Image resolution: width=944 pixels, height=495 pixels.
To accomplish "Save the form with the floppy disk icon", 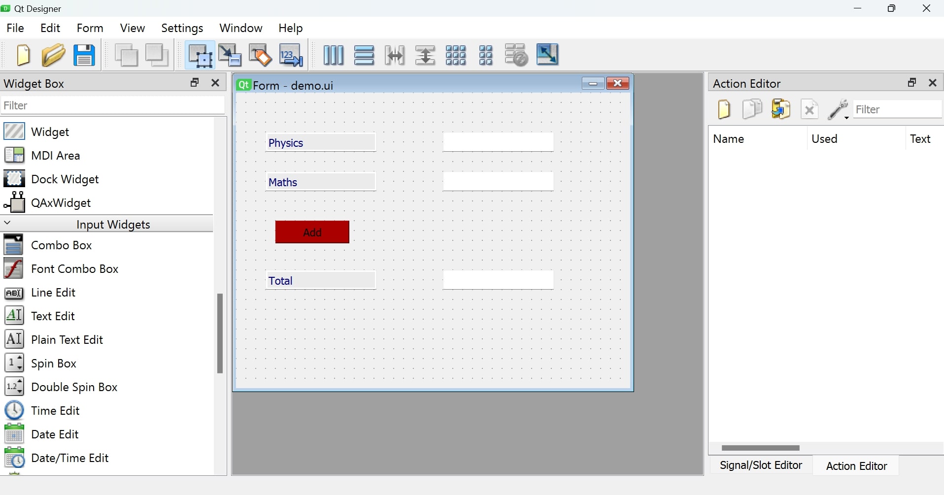I will tap(84, 55).
